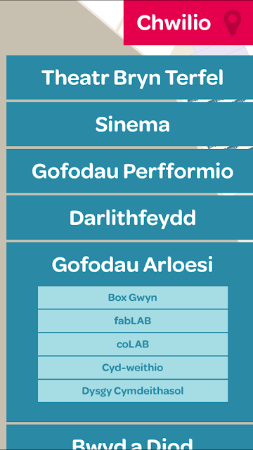
Task: Go to Dysgy Cymdeithasol
Action: coord(133,391)
